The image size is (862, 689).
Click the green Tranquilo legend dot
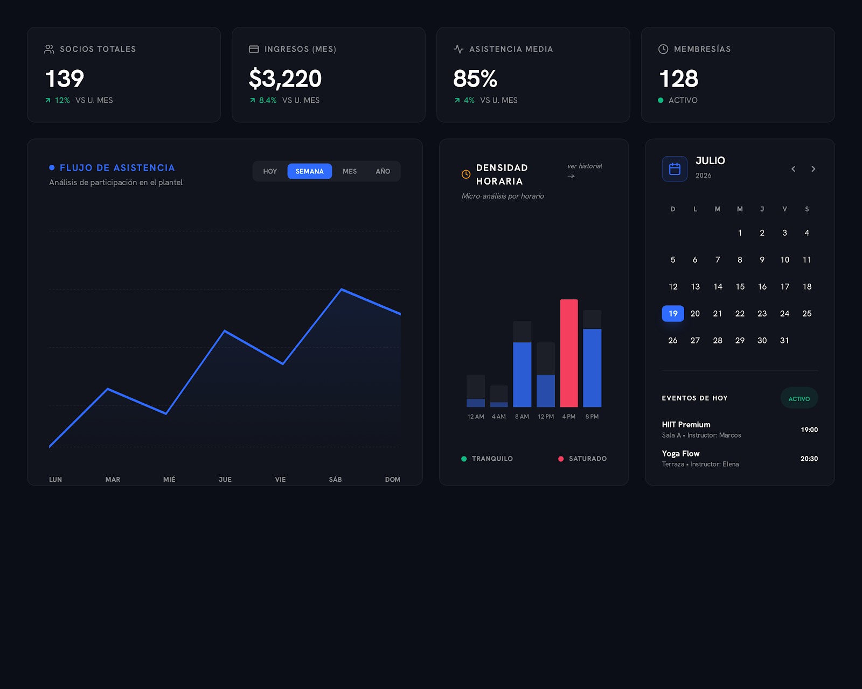(x=464, y=459)
